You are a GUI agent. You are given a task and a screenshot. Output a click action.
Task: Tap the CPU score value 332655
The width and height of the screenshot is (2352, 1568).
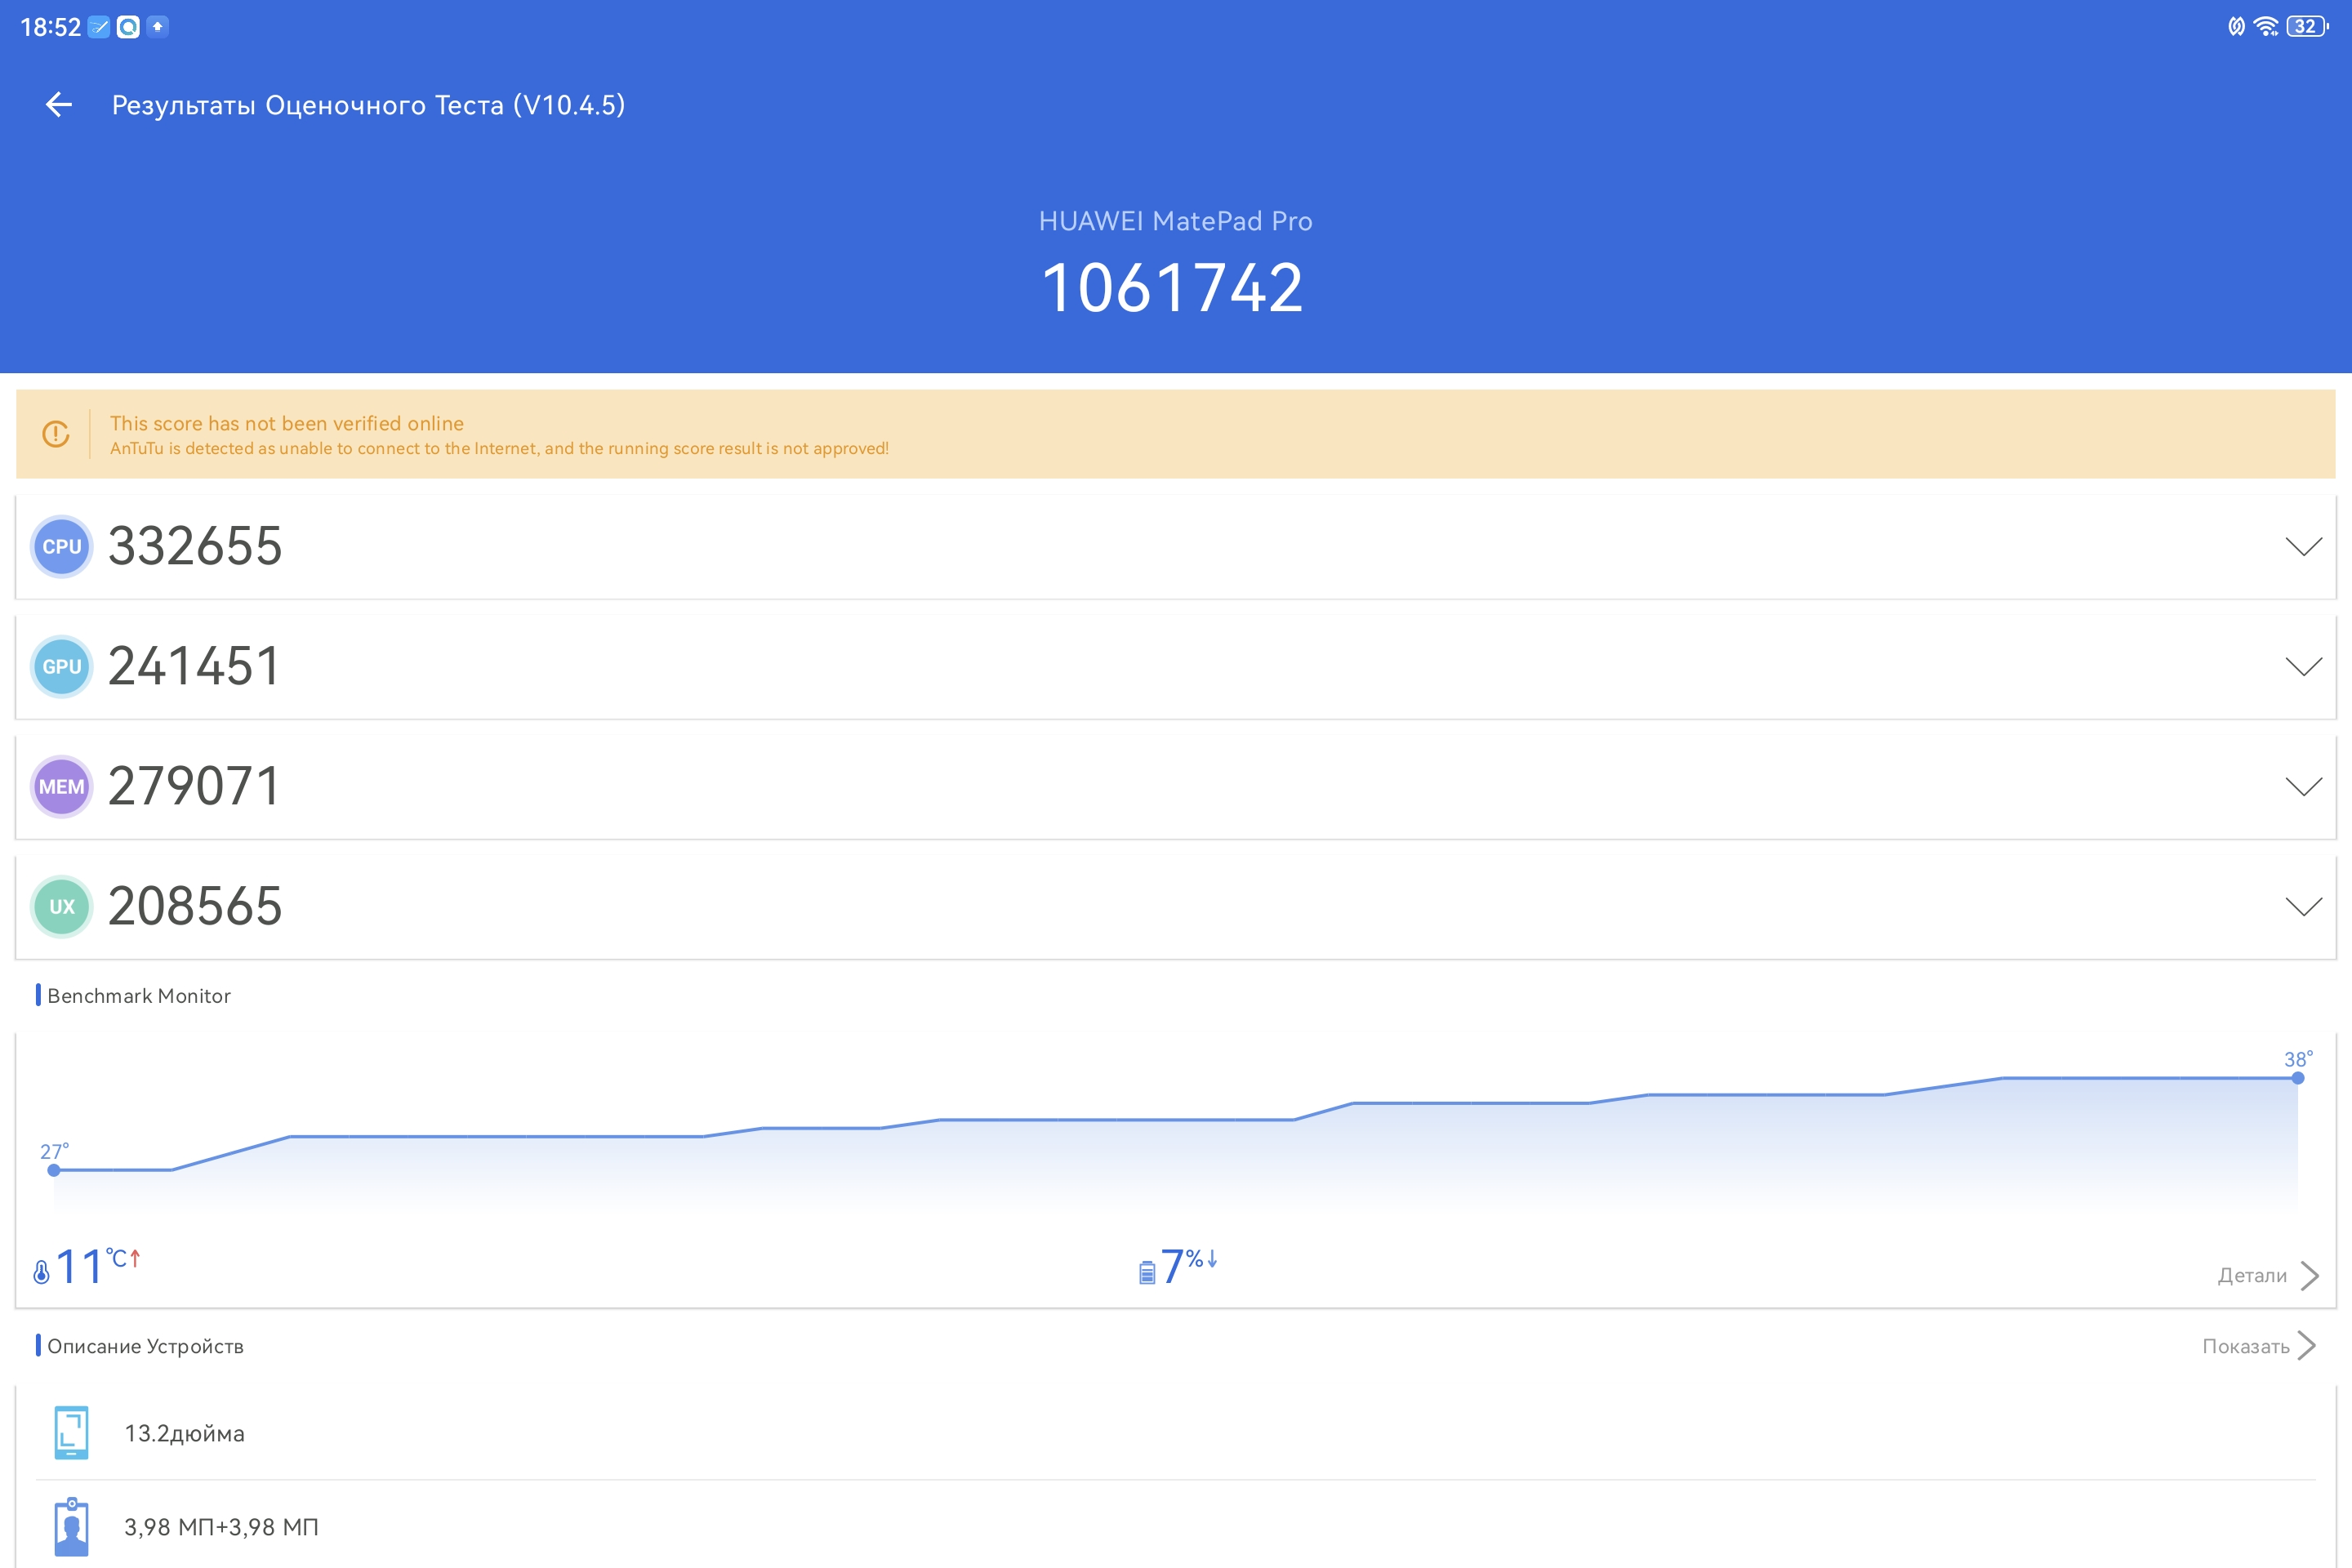(195, 546)
